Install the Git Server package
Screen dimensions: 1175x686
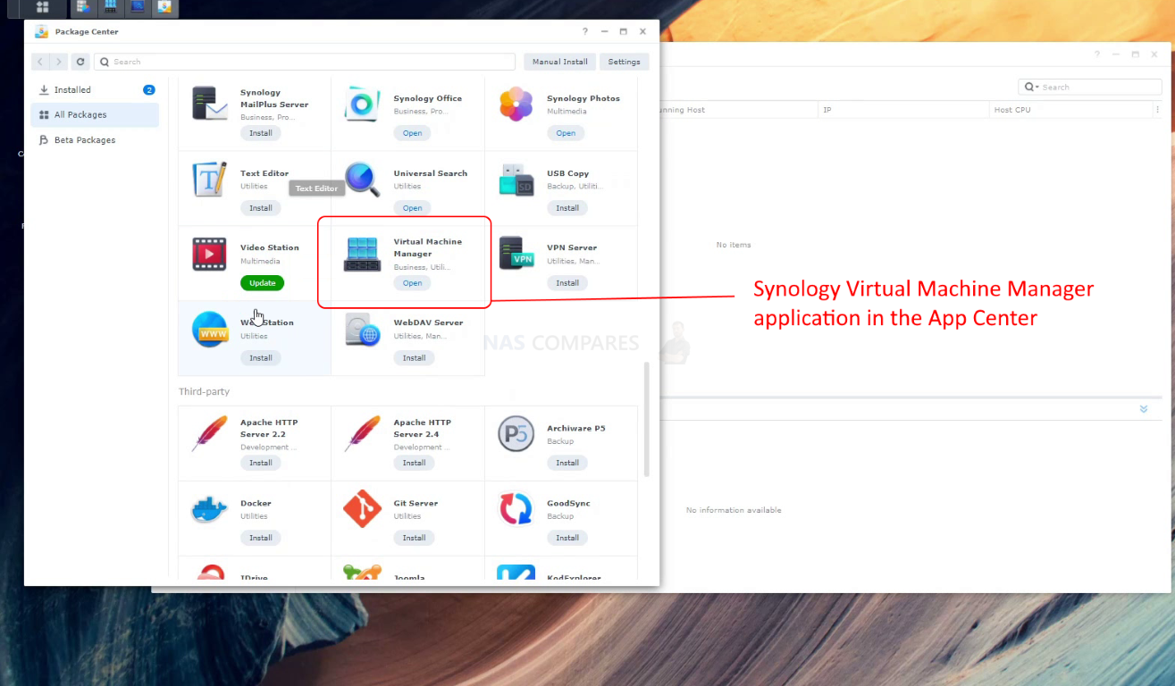coord(414,538)
